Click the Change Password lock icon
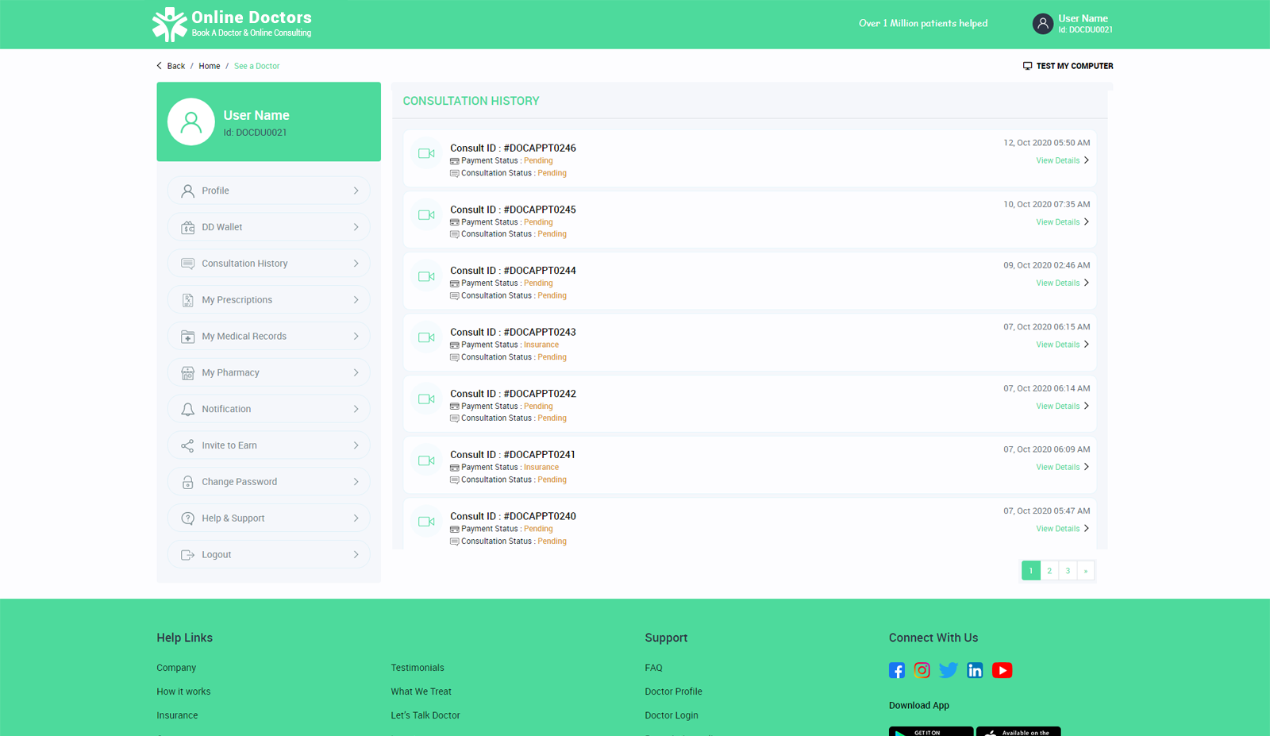 tap(187, 482)
